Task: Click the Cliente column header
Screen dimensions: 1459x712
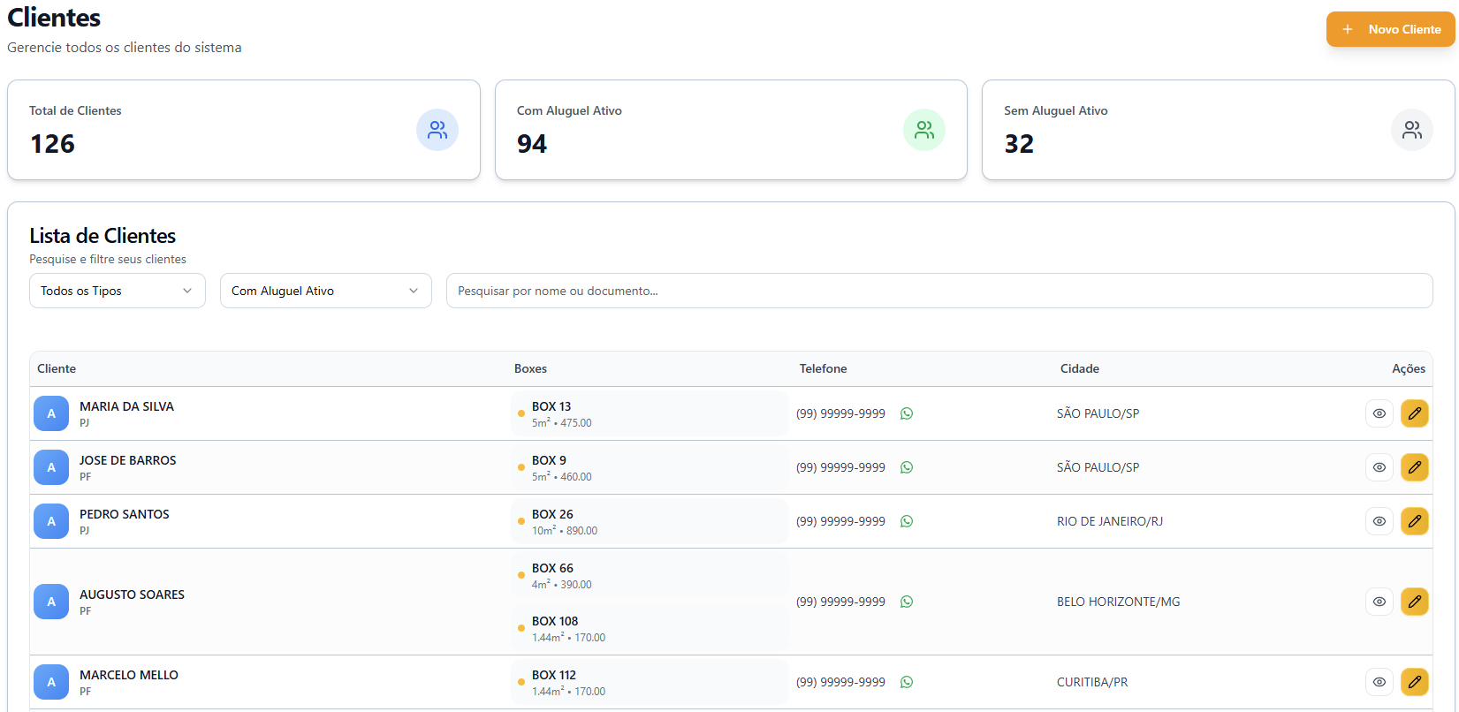Action: [57, 368]
